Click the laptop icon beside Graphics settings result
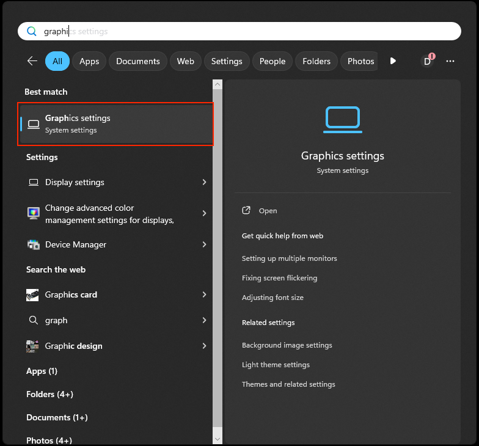The image size is (479, 446). 34,124
